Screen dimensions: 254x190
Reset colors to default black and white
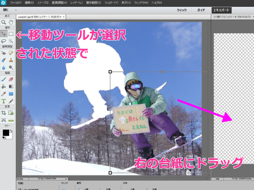pyautogui.click(x=4, y=138)
